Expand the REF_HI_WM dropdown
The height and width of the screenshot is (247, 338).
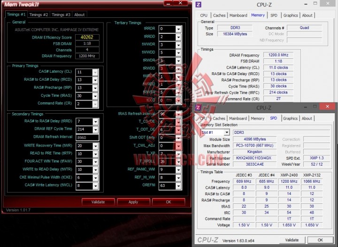(178, 178)
